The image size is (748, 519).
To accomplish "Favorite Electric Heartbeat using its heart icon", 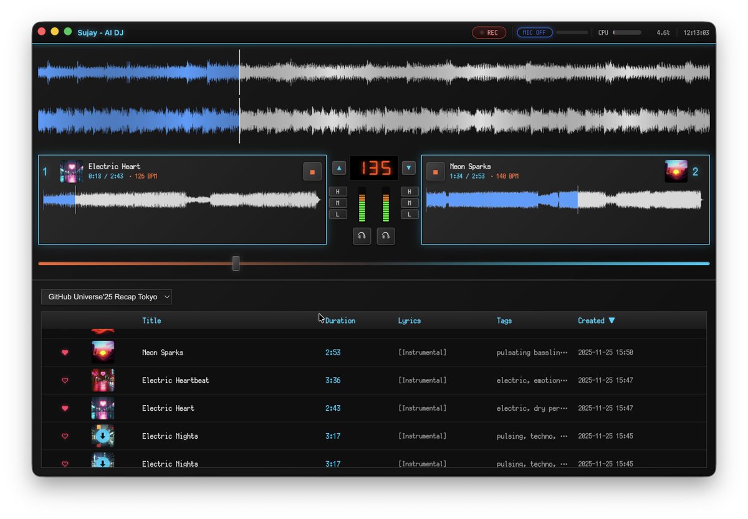I will [65, 380].
